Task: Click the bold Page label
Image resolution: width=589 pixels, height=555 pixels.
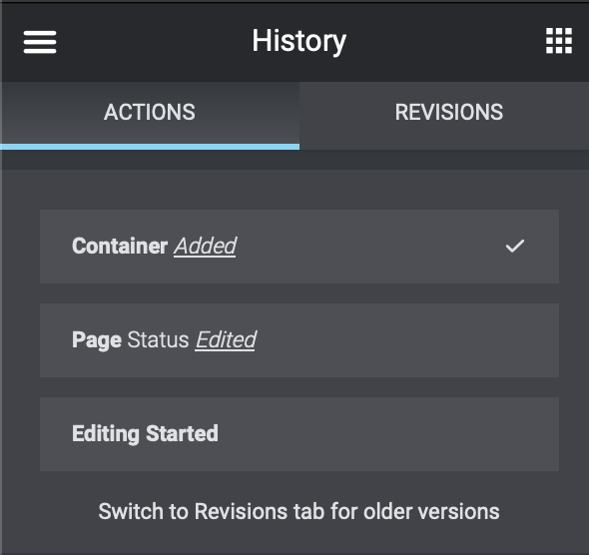Action: click(x=97, y=340)
